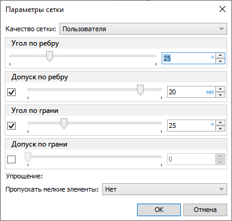Screen dimensions: 232x221
Task: Increase Угол по грани with up arrow
Action: pyautogui.click(x=221, y=123)
